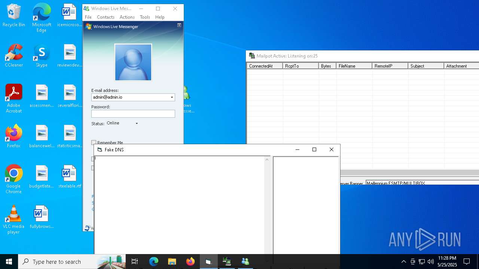The image size is (479, 269).
Task: Open Adobe Acrobat desktop shortcut
Action: (x=14, y=99)
